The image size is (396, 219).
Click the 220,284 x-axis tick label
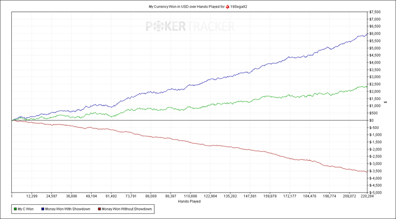(x=367, y=196)
